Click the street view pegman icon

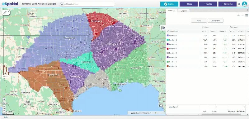coord(5,73)
